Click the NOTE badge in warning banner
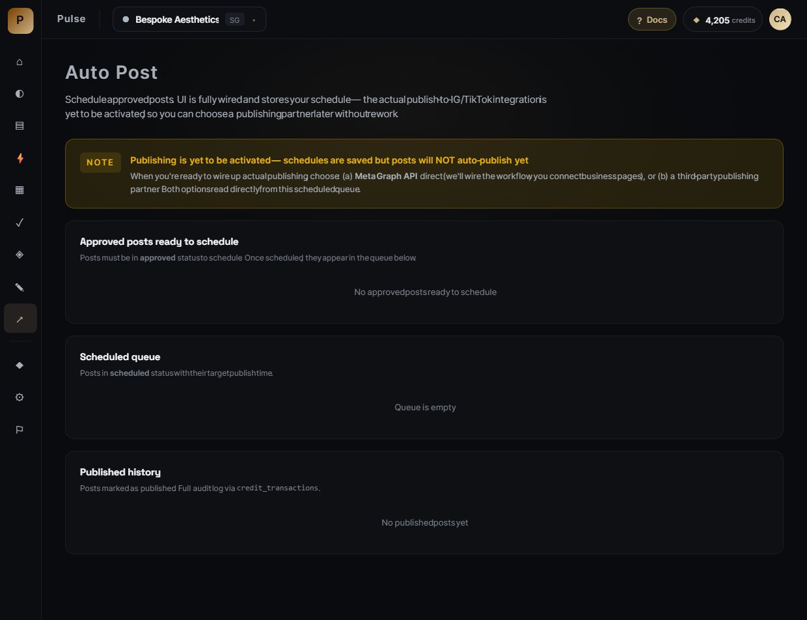 coord(100,163)
